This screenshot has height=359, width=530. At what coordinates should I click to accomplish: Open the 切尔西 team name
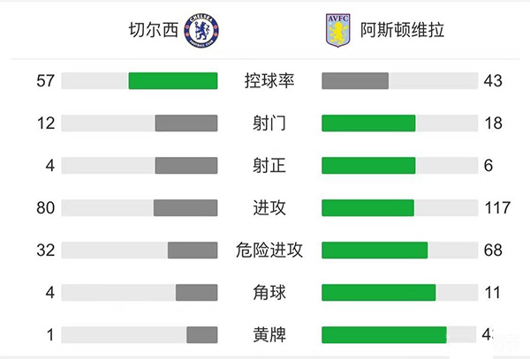click(x=151, y=31)
